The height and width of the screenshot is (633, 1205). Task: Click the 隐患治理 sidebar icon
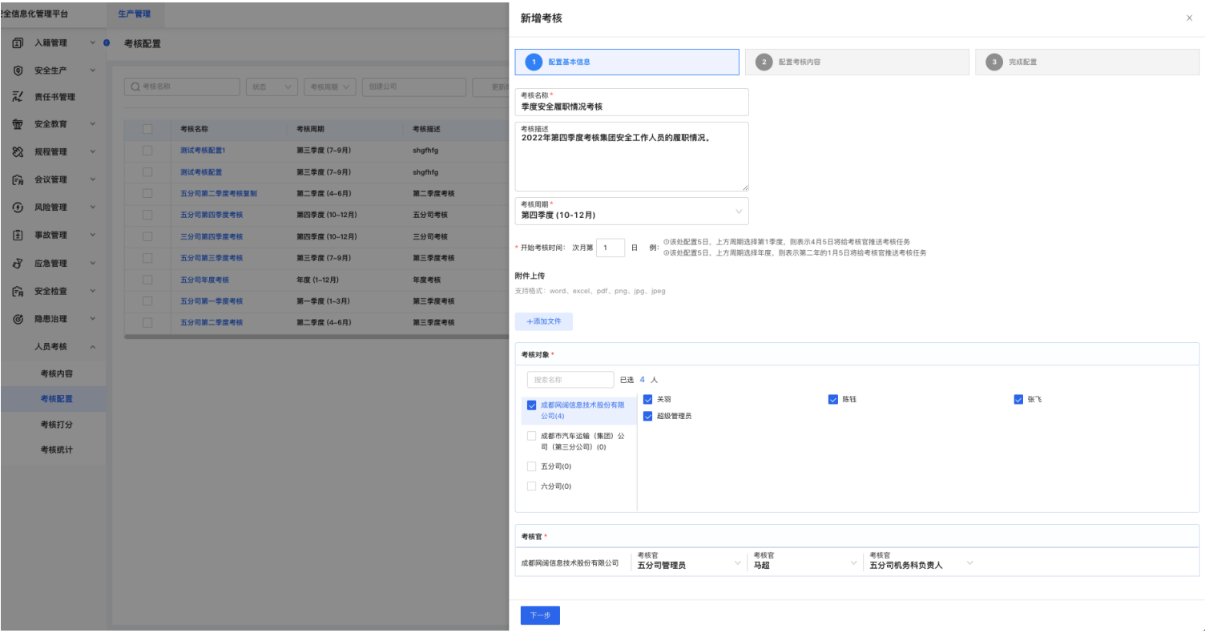click(x=18, y=319)
